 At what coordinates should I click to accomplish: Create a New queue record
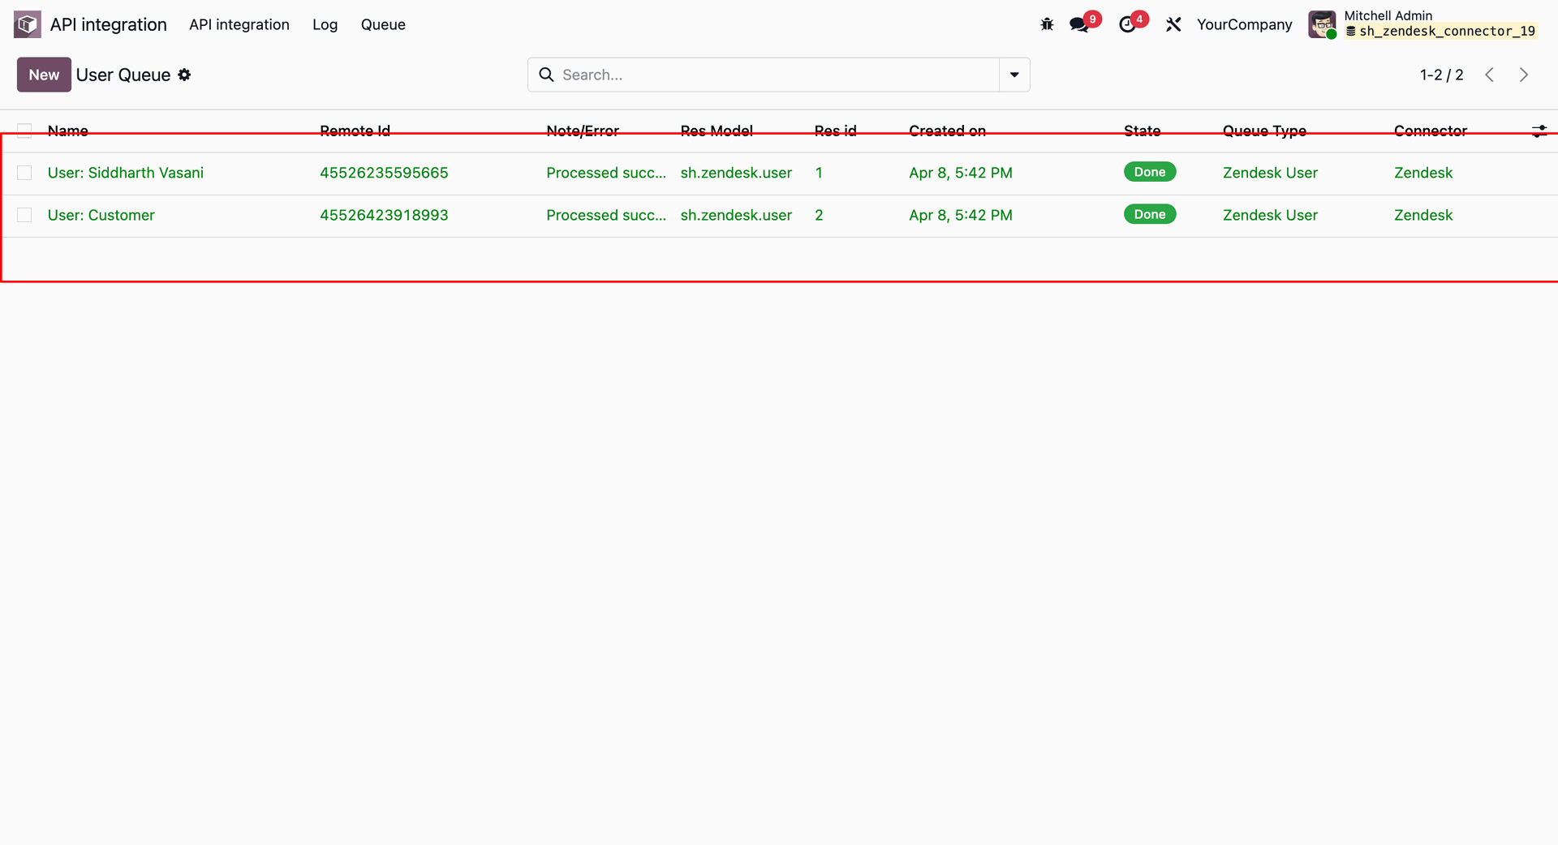coord(44,75)
